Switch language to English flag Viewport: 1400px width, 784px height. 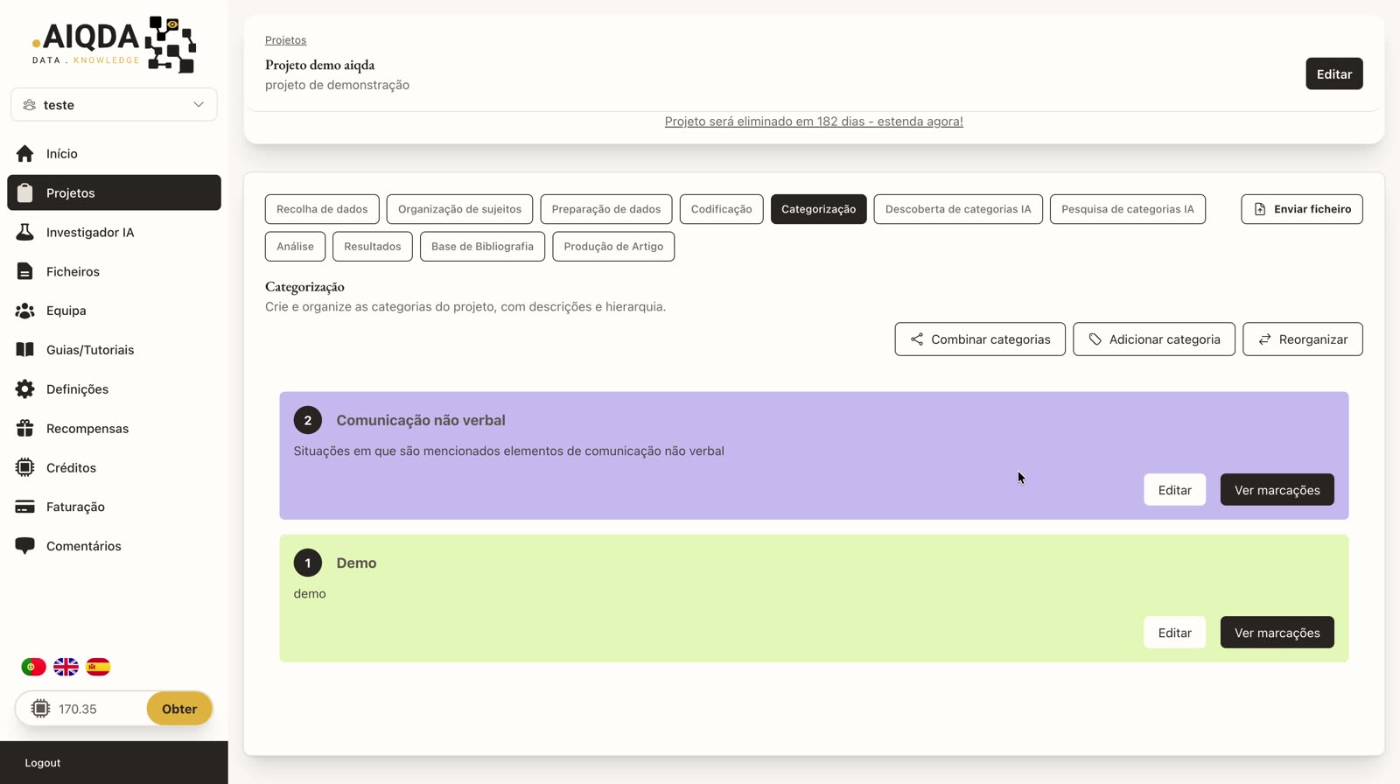[66, 667]
